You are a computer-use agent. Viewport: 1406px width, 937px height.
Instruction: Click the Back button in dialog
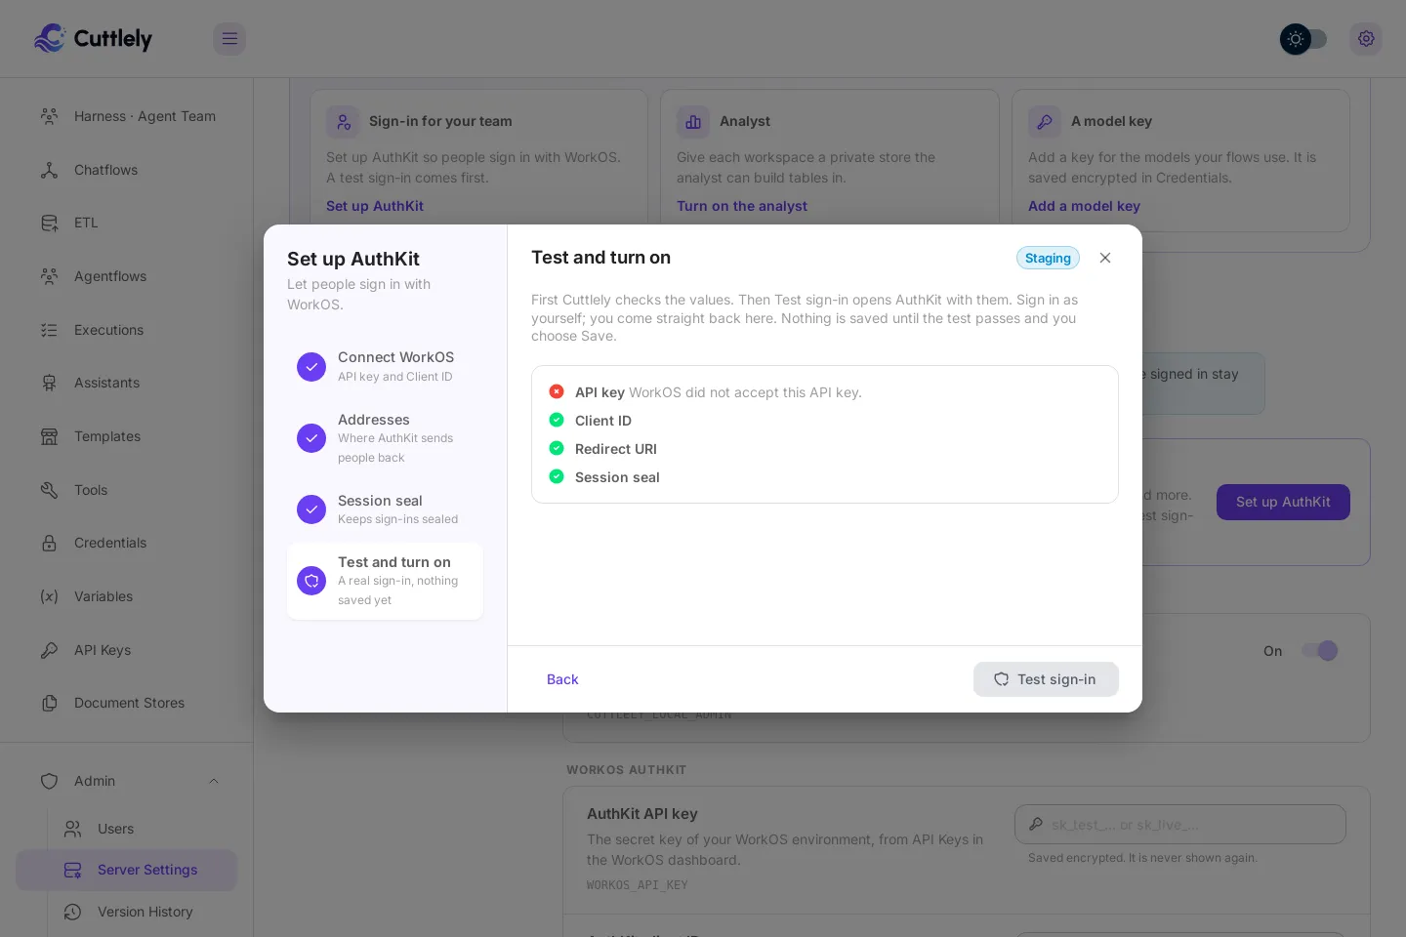tap(562, 679)
